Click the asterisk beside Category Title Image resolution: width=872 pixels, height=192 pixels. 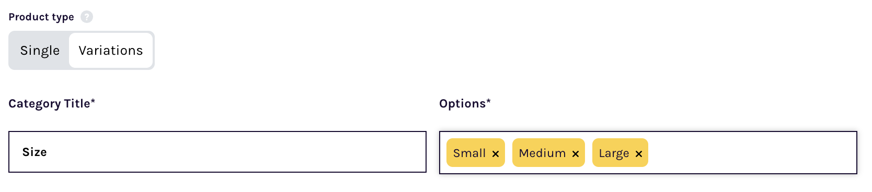click(x=93, y=101)
